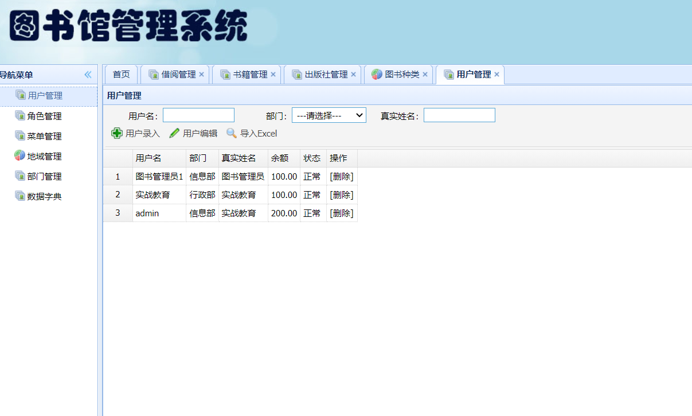Open the 部门 dropdown selector
The image size is (692, 416).
coord(329,115)
